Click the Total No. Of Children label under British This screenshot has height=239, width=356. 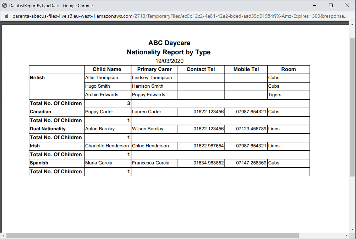coord(56,103)
